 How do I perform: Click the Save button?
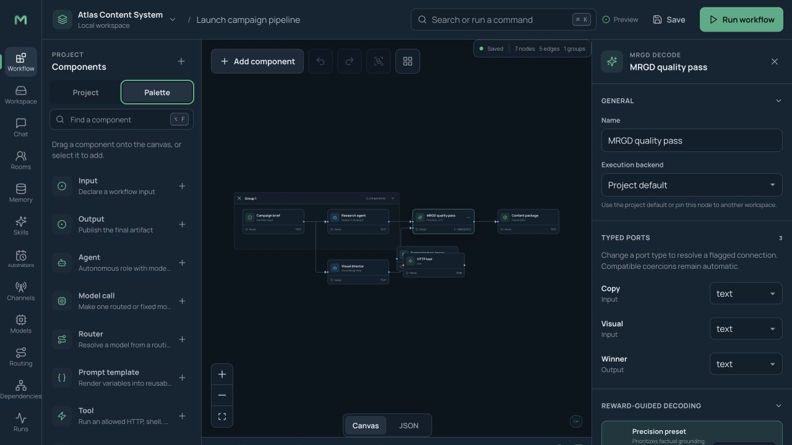[669, 20]
